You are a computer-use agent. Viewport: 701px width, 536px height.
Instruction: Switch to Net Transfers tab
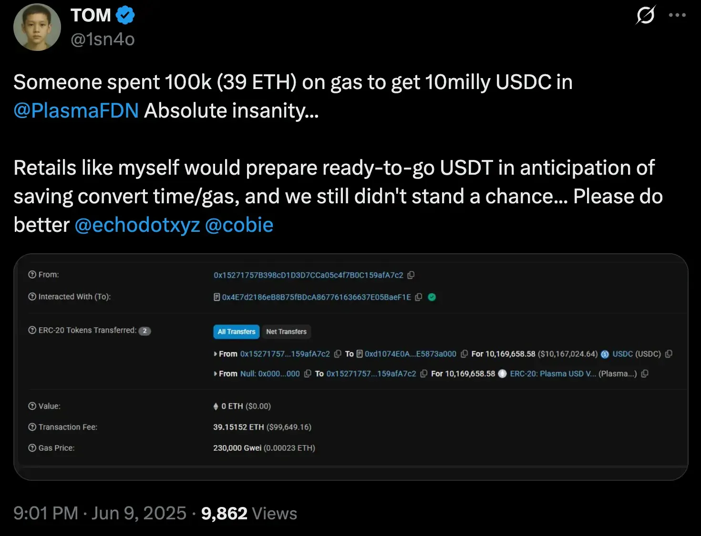[286, 332]
